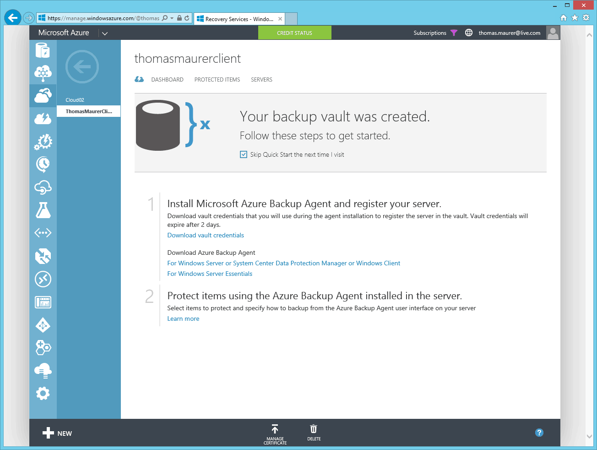597x450 pixels.
Task: Open the For Windows Server Essentials download link
Action: pos(210,274)
